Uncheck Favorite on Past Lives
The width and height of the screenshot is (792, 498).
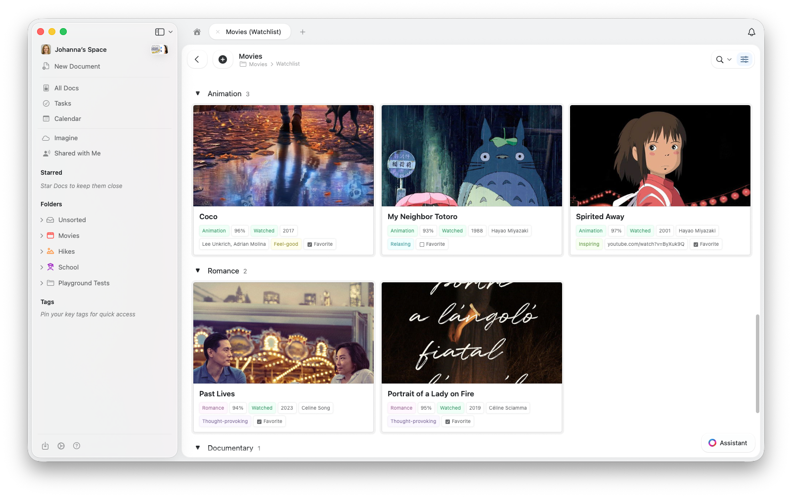[x=259, y=421]
